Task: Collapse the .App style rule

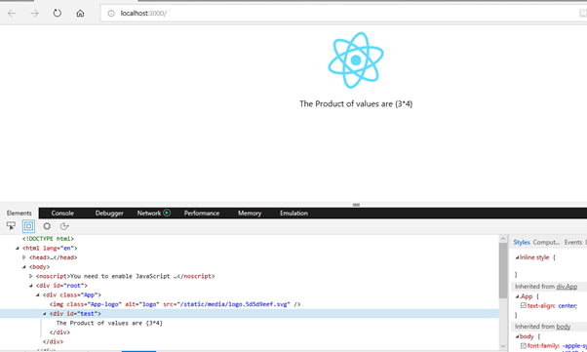Action: coord(517,296)
